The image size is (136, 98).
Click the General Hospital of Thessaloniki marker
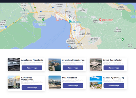pyautogui.click(x=100, y=20)
